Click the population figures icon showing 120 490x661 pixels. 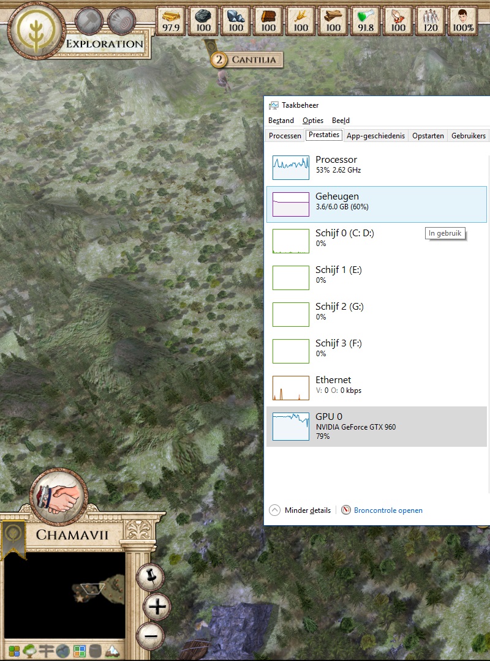click(x=431, y=21)
